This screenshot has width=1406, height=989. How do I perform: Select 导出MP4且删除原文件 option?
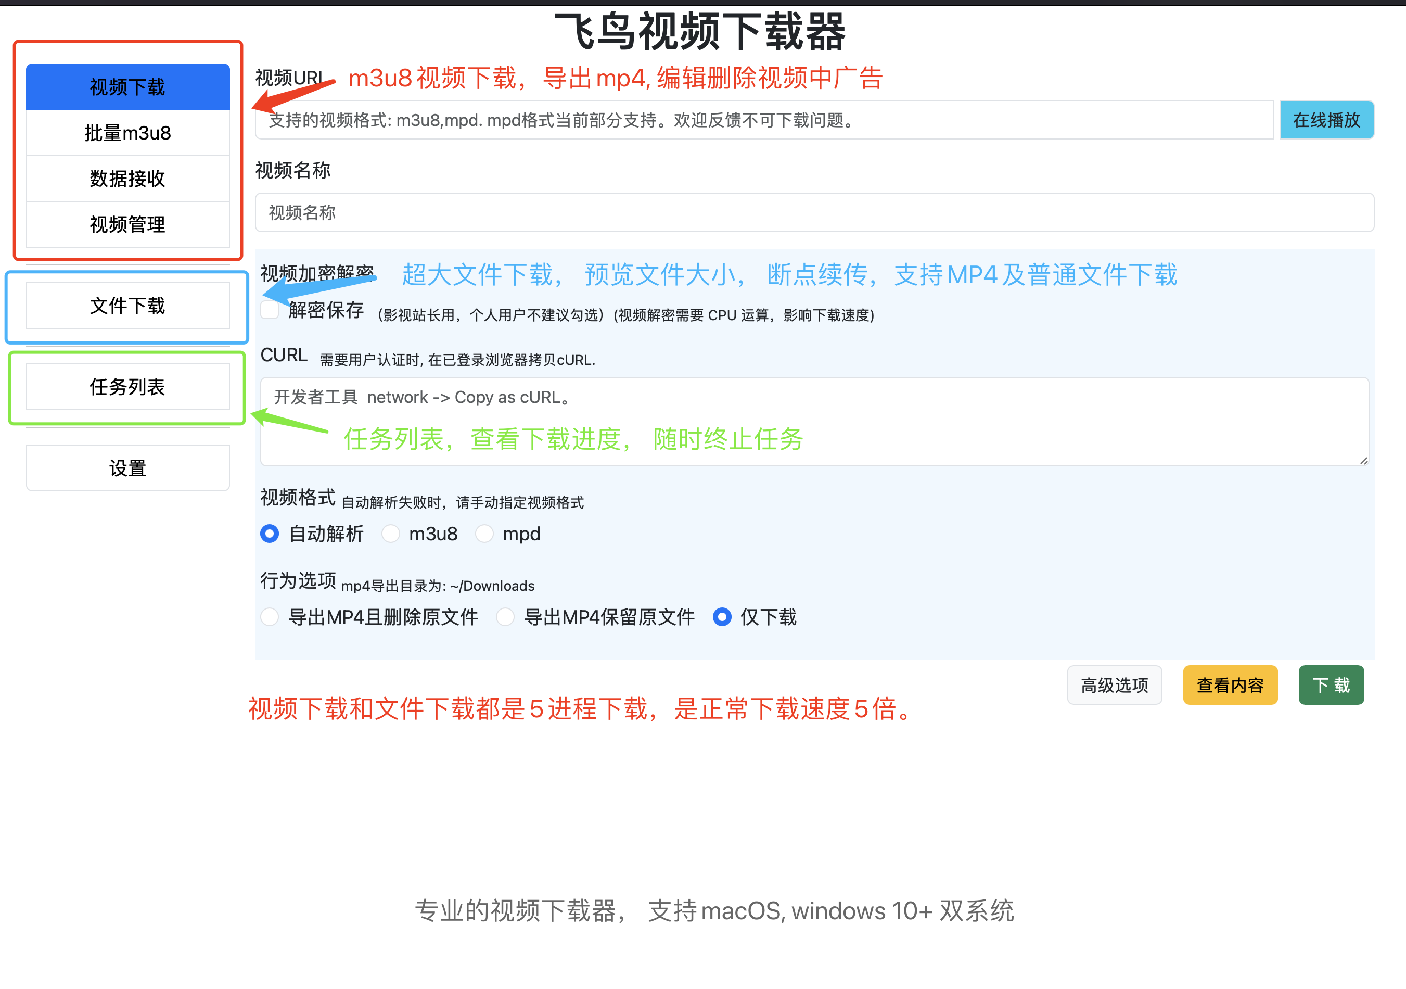click(270, 617)
